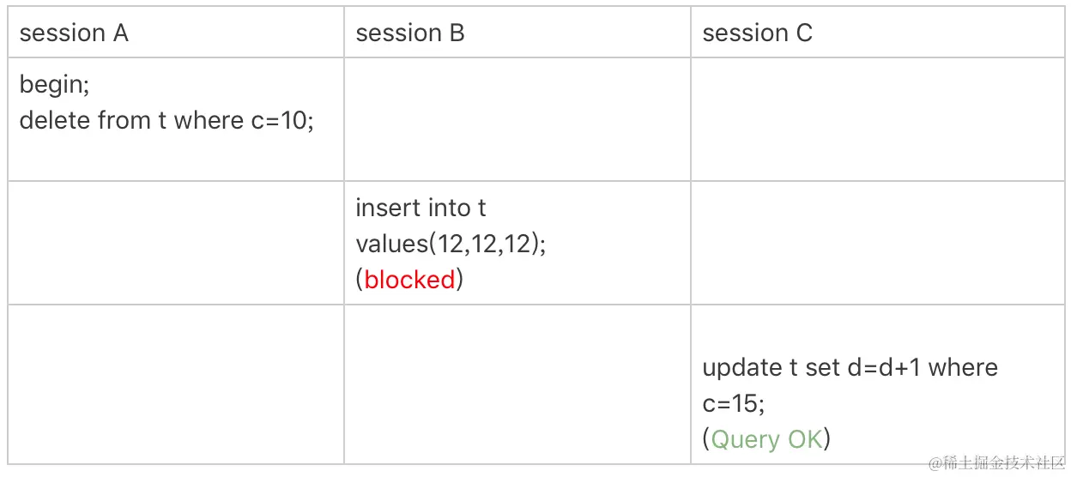This screenshot has width=1071, height=477.
Task: Click the session C column header
Action: pos(757,33)
